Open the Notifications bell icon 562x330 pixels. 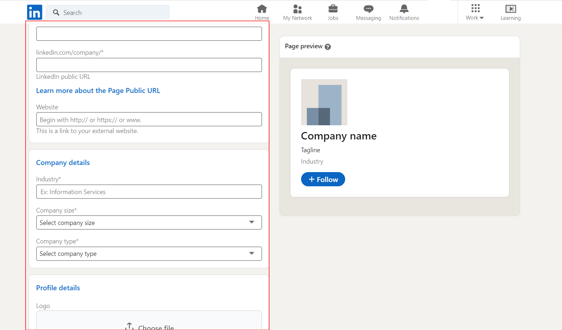pyautogui.click(x=404, y=9)
